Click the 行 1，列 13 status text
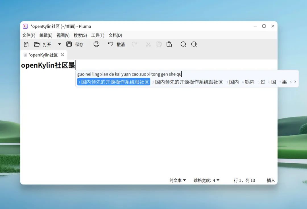 244,180
